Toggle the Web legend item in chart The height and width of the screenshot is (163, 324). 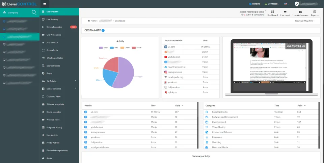pos(114,47)
